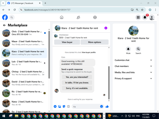
Task: Go to Home feed icon
Action: 62,17
